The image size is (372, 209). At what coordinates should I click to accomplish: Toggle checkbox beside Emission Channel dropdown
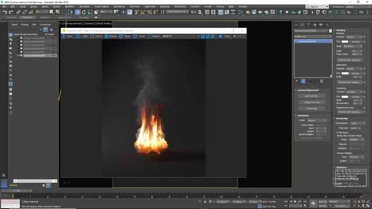tap(364, 37)
